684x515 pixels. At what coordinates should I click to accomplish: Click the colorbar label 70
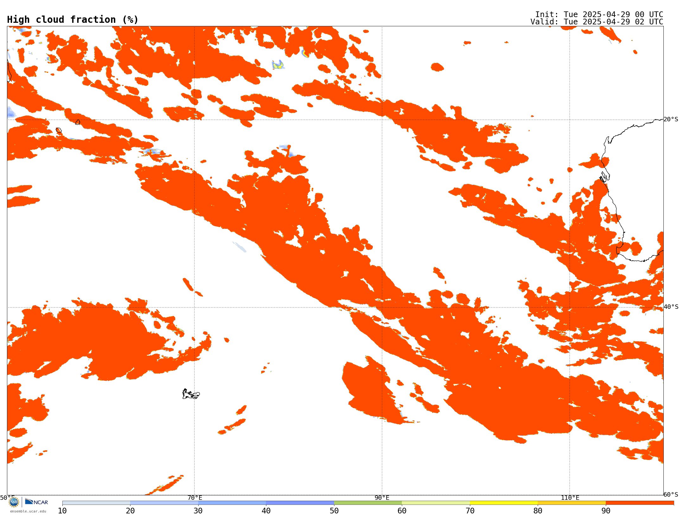point(470,511)
